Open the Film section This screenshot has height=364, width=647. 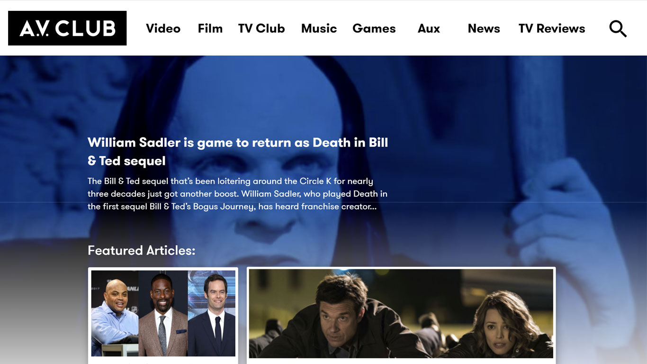[x=210, y=28]
